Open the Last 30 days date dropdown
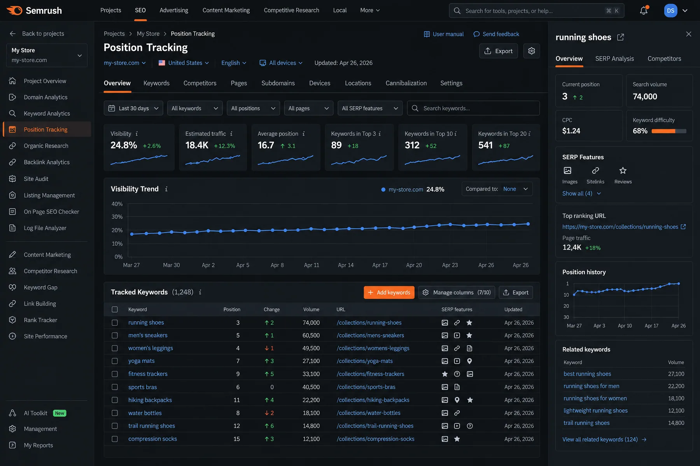Screen dimensions: 700x466 tap(133, 108)
